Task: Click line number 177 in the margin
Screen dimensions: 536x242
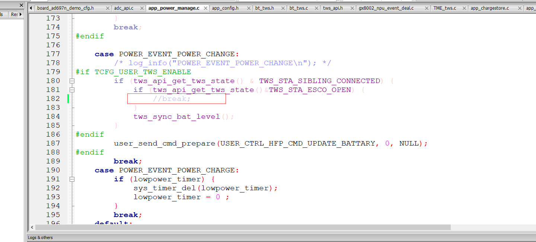Action: (x=53, y=54)
